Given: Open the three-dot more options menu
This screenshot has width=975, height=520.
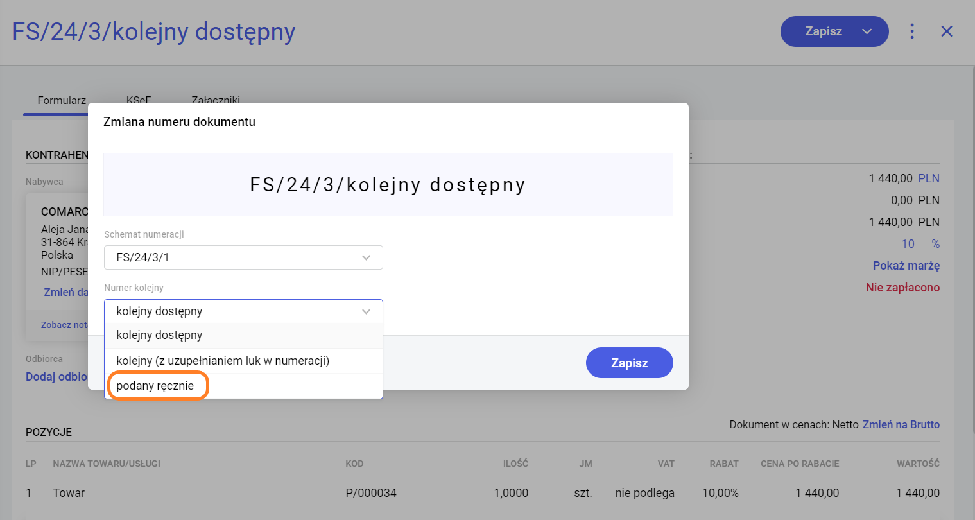Looking at the screenshot, I should click(x=911, y=31).
